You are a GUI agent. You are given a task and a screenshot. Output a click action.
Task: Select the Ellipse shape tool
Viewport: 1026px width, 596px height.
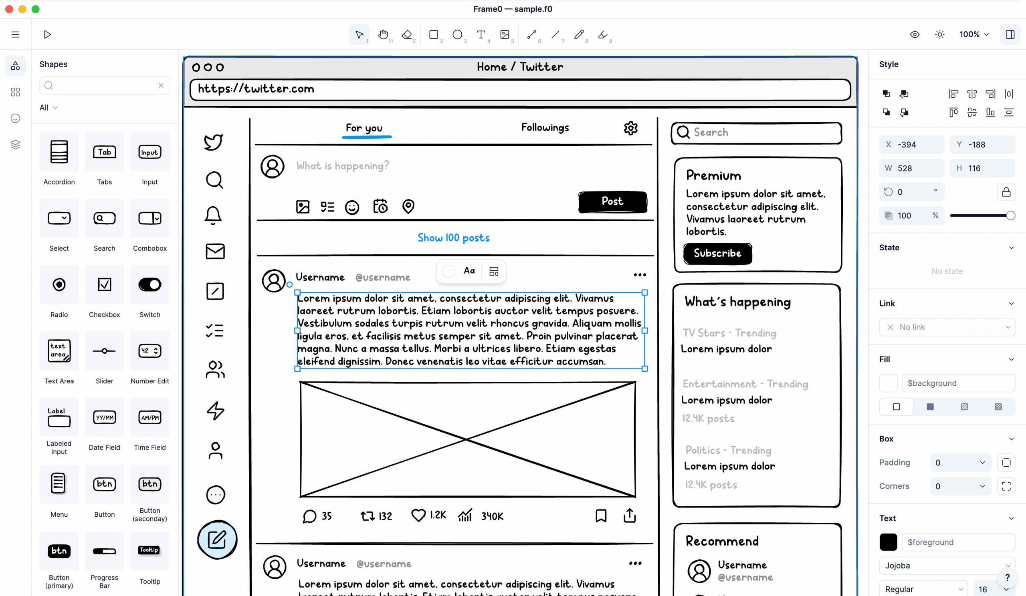[x=458, y=34]
